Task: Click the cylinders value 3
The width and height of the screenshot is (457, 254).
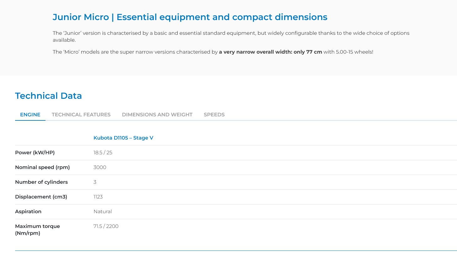Action: [95, 182]
